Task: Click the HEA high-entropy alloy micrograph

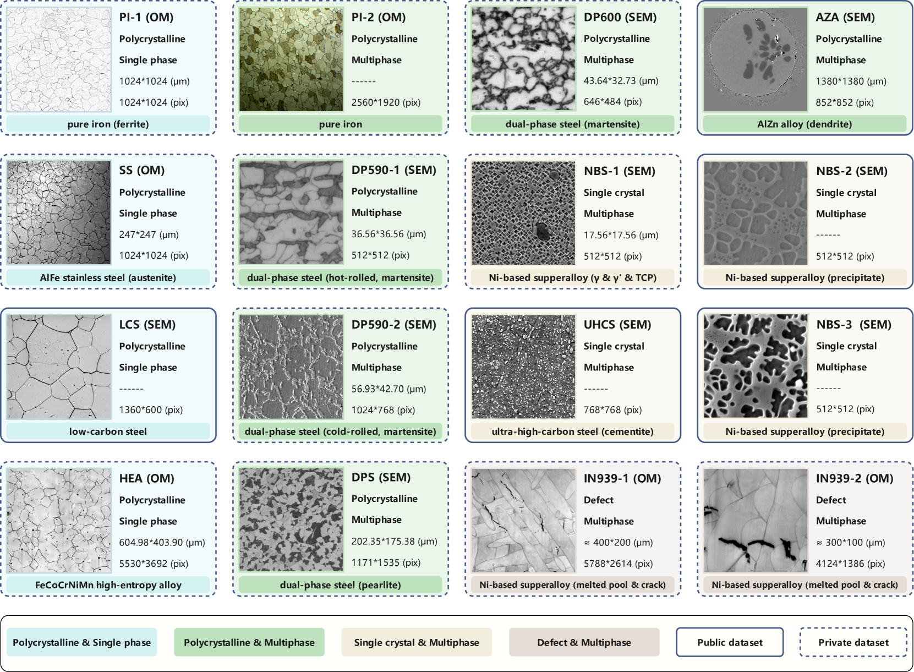Action: pos(59,520)
